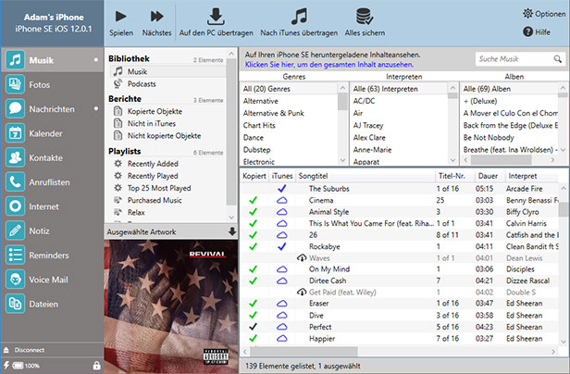This screenshot has width=570, height=374.
Task: Filter by artist Alex Clare
Action: (400, 138)
